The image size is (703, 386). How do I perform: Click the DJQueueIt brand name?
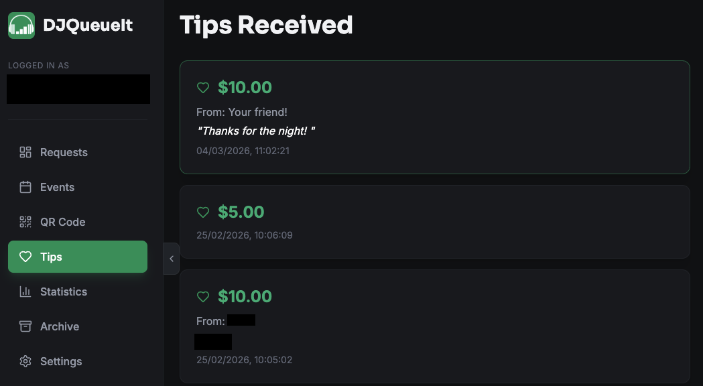tap(88, 25)
